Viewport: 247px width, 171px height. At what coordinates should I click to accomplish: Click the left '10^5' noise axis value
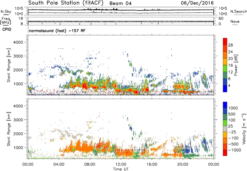coord(19,8)
